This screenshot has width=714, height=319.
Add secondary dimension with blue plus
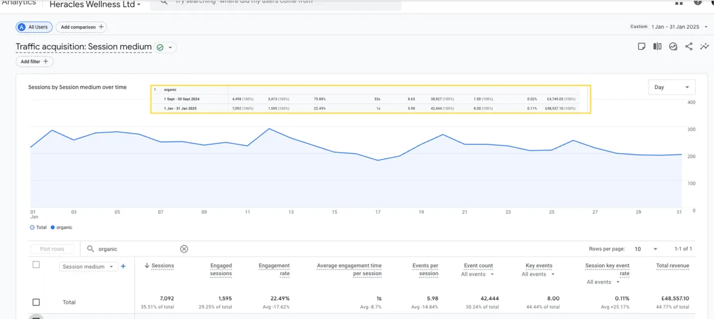[123, 267]
